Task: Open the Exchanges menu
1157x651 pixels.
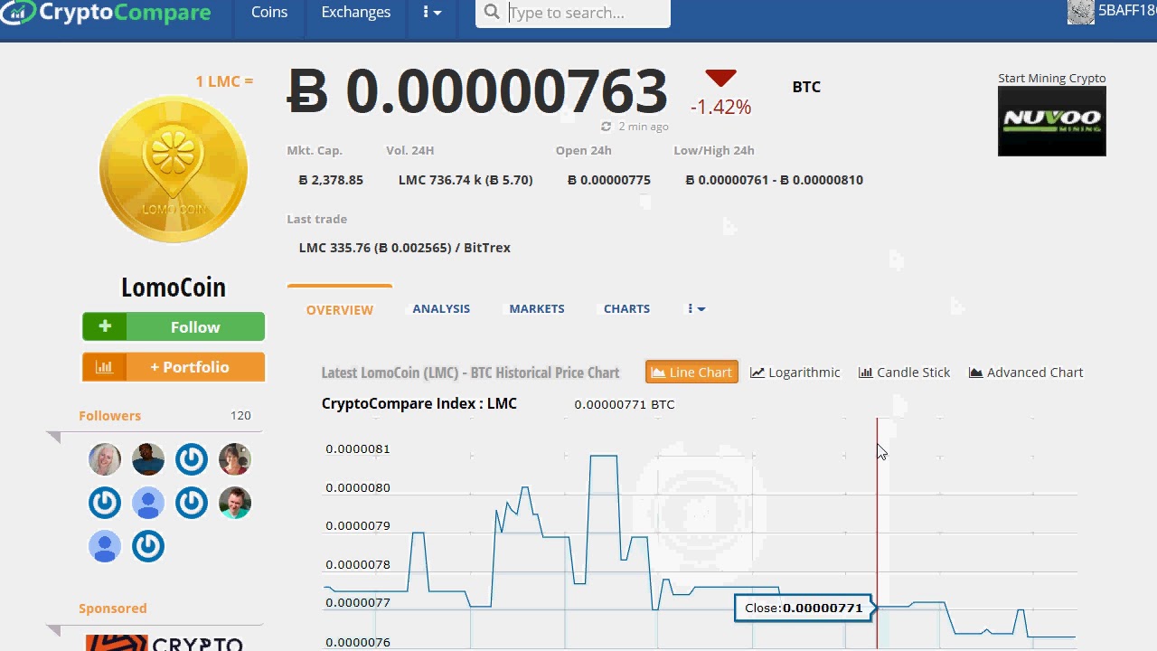Action: pos(356,13)
